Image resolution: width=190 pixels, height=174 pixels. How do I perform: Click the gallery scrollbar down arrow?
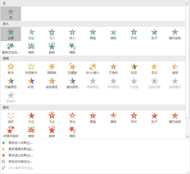point(187,137)
